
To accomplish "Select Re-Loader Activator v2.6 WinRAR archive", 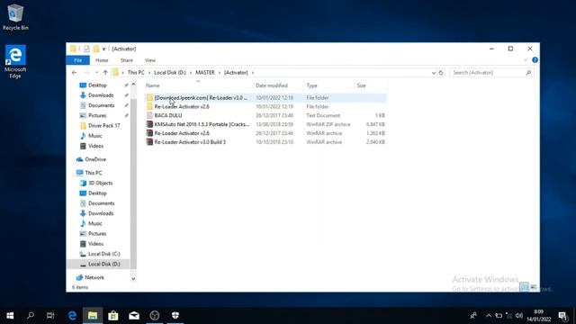I will point(265,133).
